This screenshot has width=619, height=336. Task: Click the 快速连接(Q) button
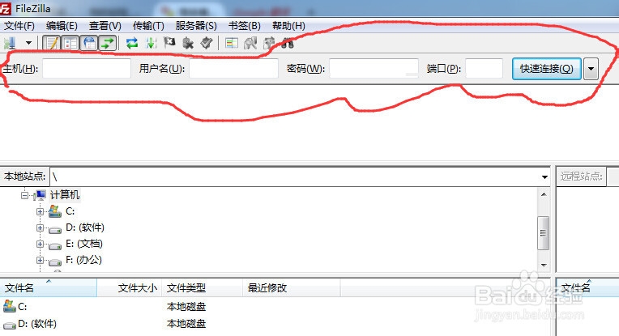point(547,69)
